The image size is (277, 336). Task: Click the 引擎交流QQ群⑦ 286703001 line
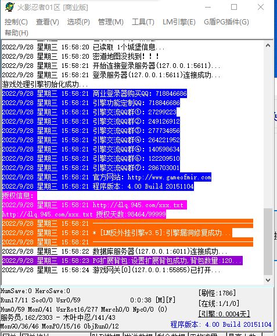(91, 168)
